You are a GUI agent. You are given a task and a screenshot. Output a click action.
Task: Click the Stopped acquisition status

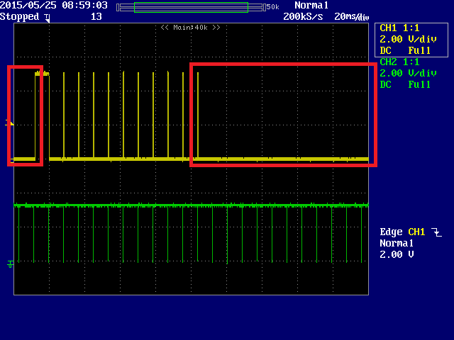tap(19, 16)
